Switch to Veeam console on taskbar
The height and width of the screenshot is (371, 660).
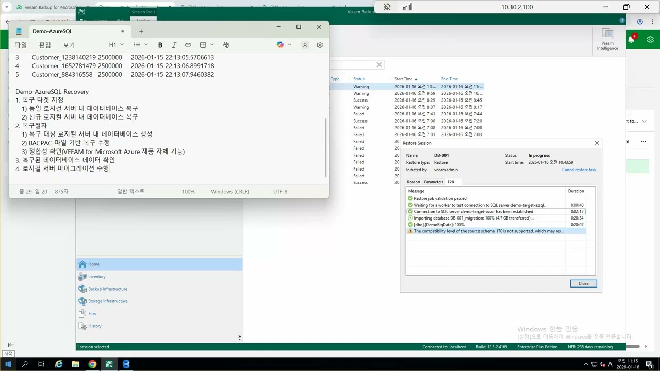coord(109,364)
